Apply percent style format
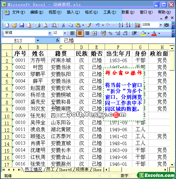This screenshot has width=176, height=179. click(110, 33)
